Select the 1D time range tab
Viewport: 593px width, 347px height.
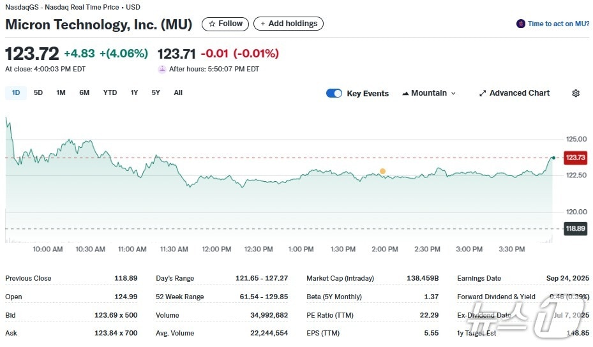pos(16,92)
